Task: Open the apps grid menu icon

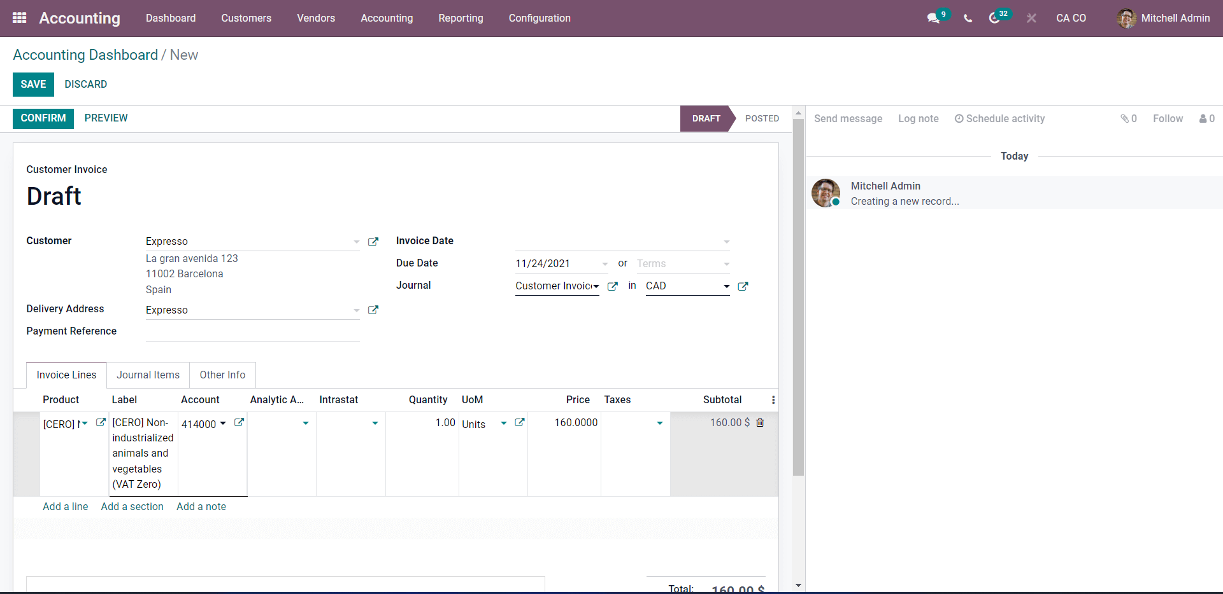Action: tap(20, 18)
